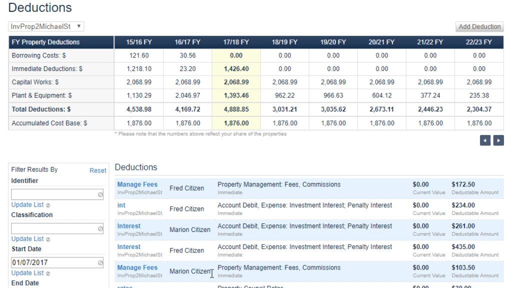Navigate to earlier fiscal years with left arrow
This screenshot has width=512, height=288.
pyautogui.click(x=484, y=140)
